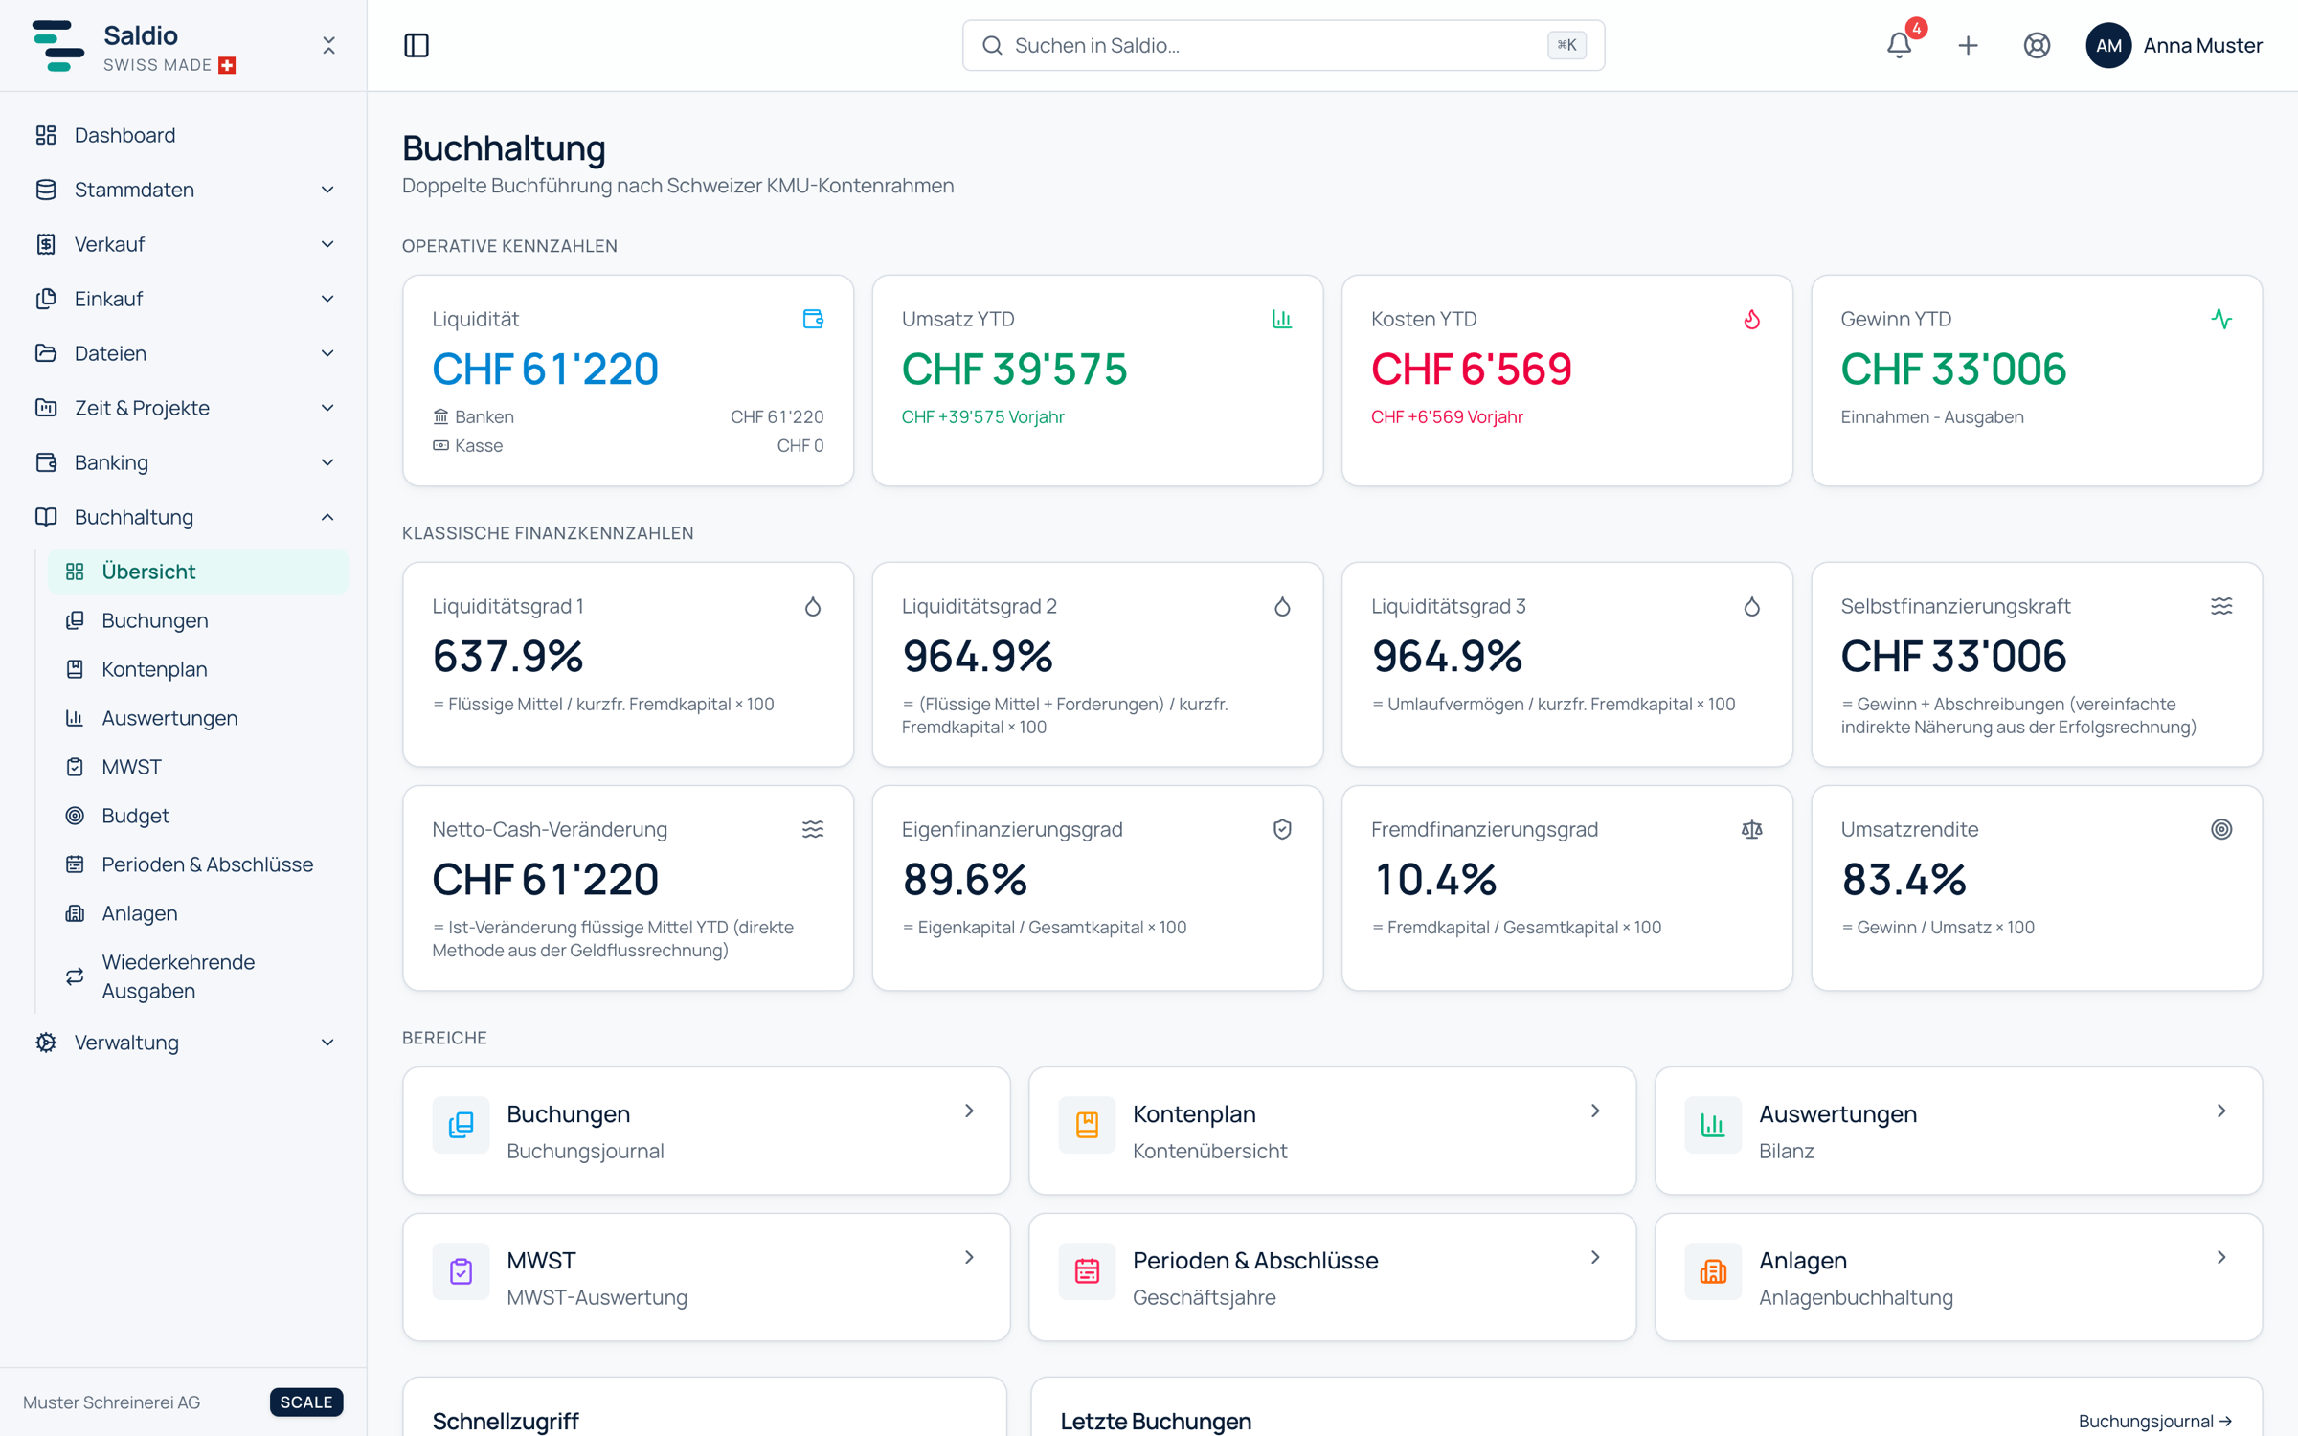Collapse the Buchhaltung menu
This screenshot has height=1436, width=2298.
tap(184, 517)
